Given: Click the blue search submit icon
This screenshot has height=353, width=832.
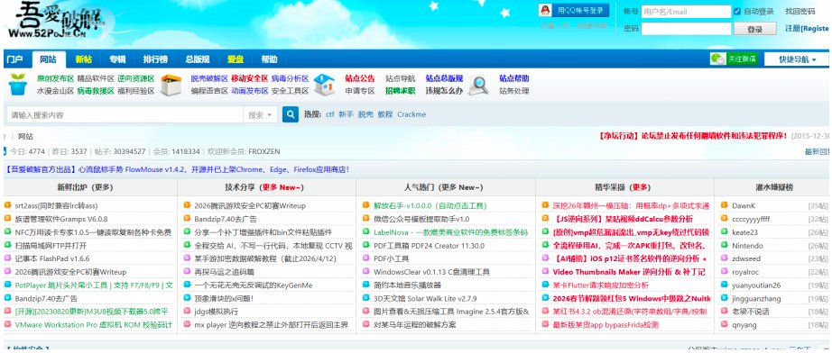Looking at the screenshot, I should [x=291, y=114].
